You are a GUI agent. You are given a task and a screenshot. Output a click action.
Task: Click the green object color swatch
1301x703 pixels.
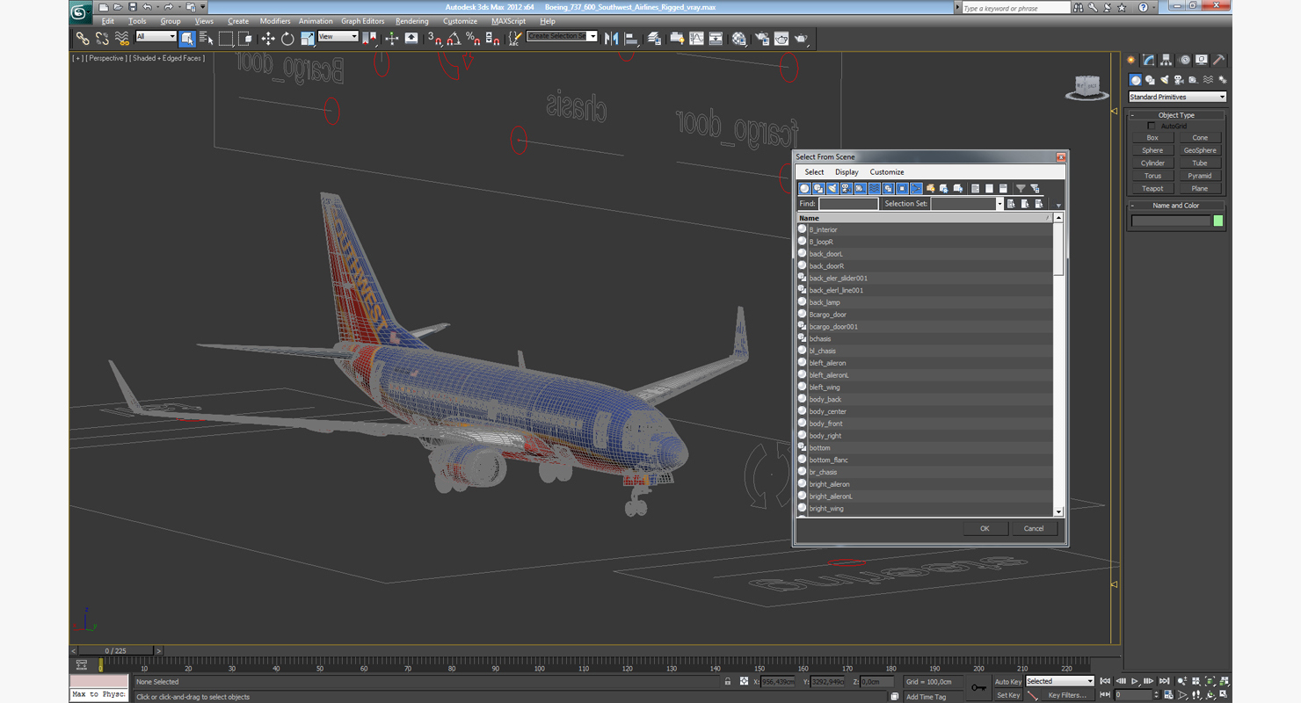point(1218,221)
